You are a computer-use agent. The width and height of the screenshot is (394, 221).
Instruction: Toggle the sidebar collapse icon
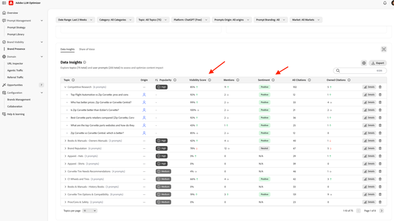point(4,3)
